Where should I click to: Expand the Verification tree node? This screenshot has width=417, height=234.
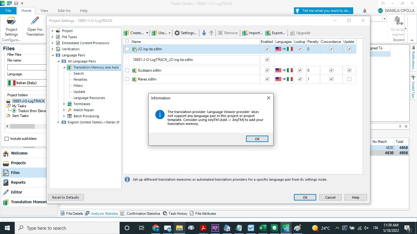click(53, 49)
